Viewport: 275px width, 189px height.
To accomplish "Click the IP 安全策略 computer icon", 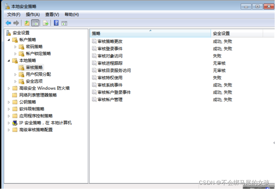I will tap(15, 123).
